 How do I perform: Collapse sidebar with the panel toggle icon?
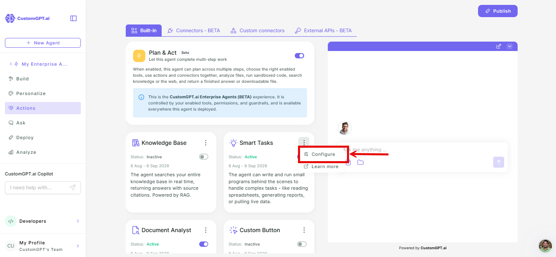tap(73, 18)
